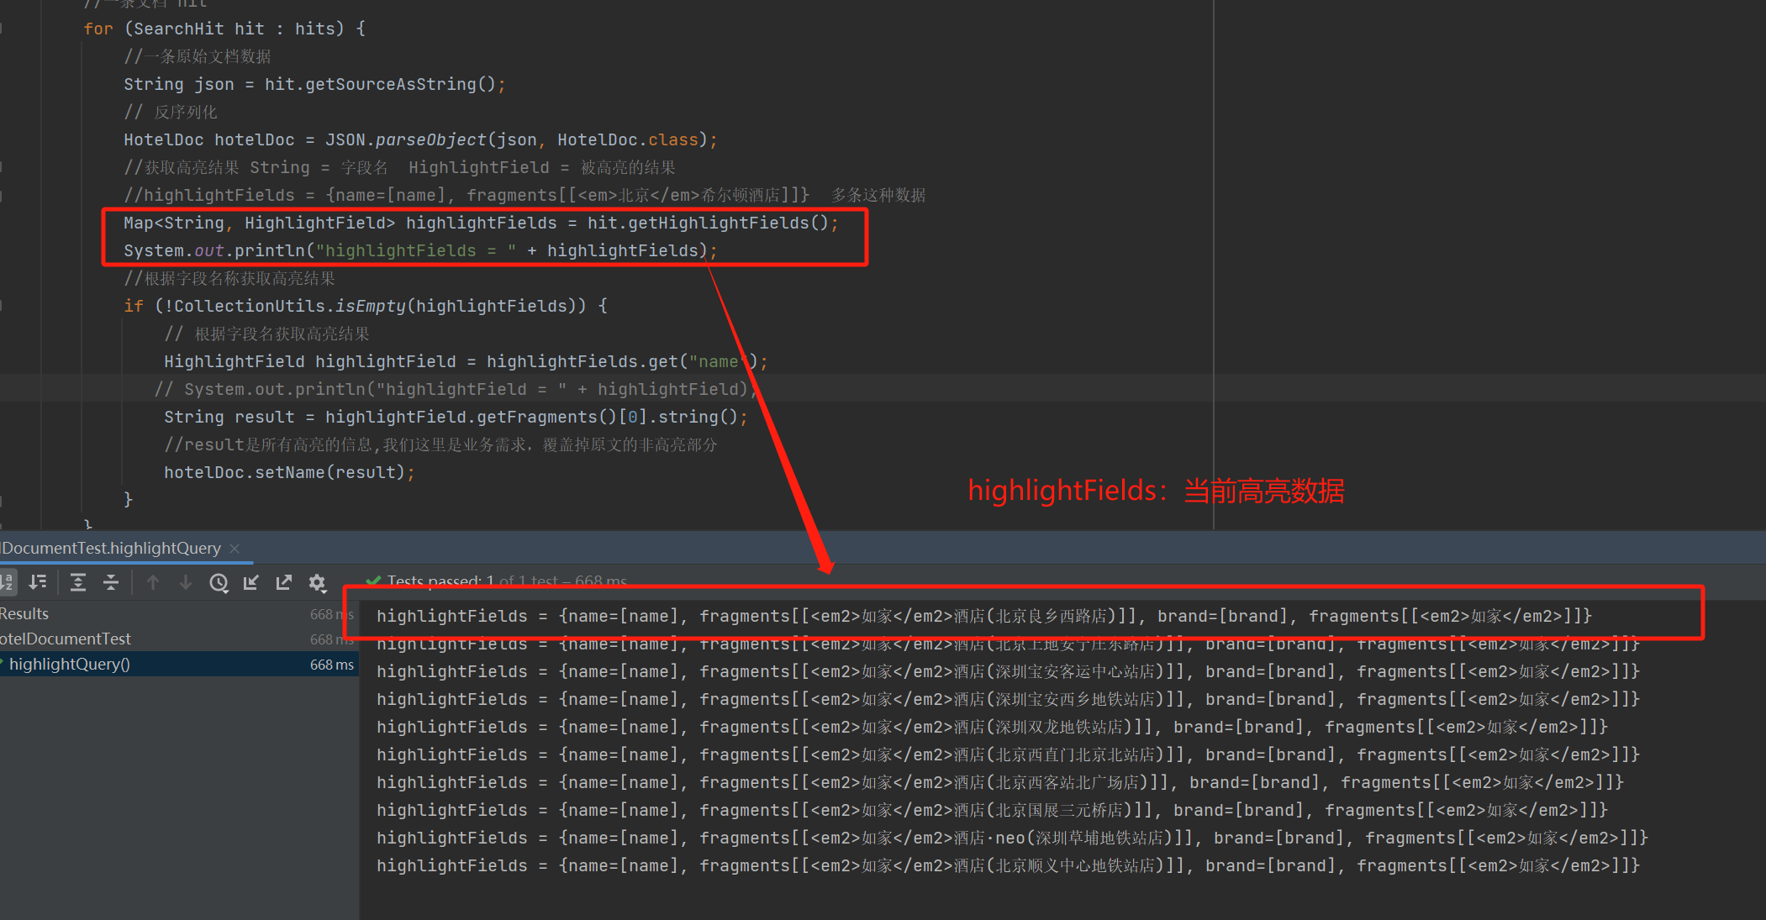Expand all test tree nodes
The image size is (1766, 920).
[78, 582]
